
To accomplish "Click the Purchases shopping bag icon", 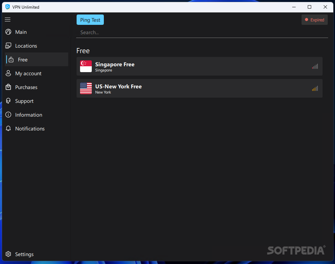I will pyautogui.click(x=8, y=87).
